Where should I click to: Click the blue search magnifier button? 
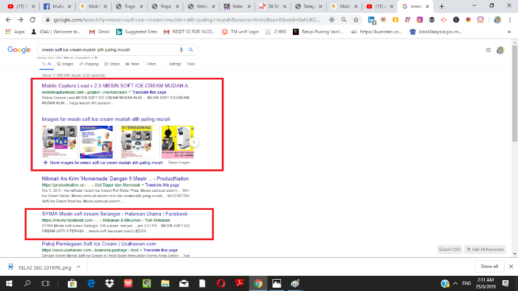click(x=191, y=50)
